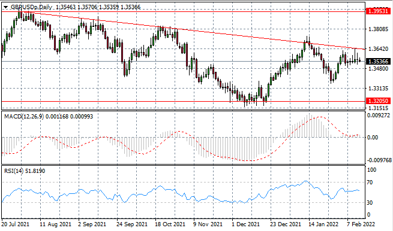Click the 1.38085 price scale value
This screenshot has width=393, height=231.
[378, 29]
